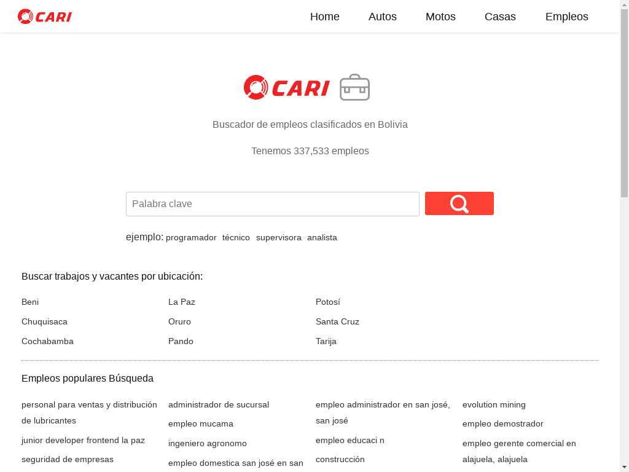Click the vertical scrollbar thumb
The image size is (629, 472).
(x=624, y=103)
